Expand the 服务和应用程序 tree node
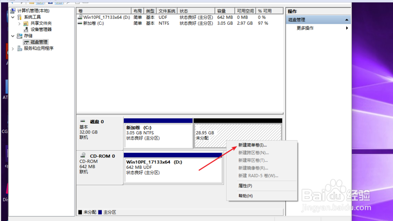Screen dimensions: 393x221 pyautogui.click(x=13, y=49)
